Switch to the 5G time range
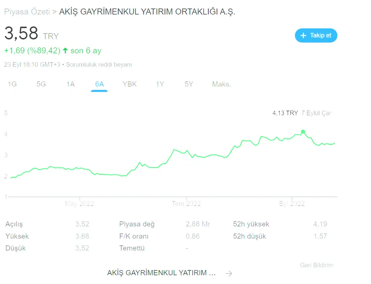371x284 pixels. coord(41,84)
